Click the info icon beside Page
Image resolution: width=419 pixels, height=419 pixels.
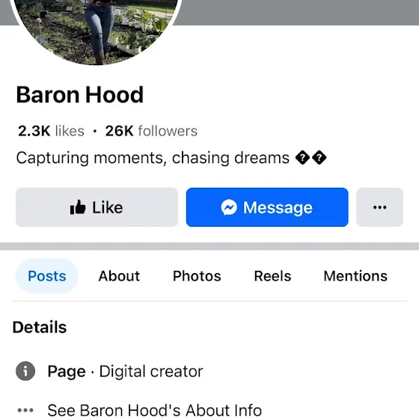pyautogui.click(x=25, y=371)
